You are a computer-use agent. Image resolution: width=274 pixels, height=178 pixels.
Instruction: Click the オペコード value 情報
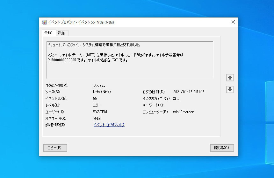[97, 118]
